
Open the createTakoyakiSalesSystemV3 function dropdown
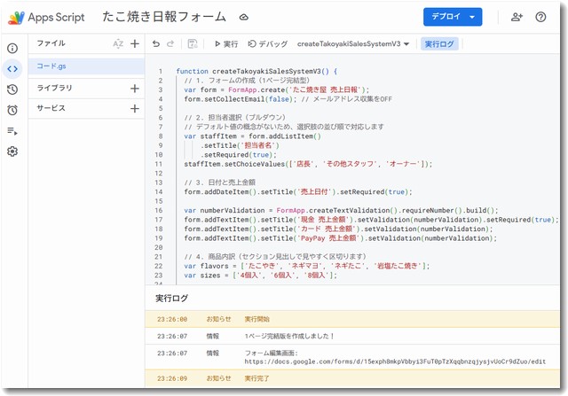tap(353, 43)
